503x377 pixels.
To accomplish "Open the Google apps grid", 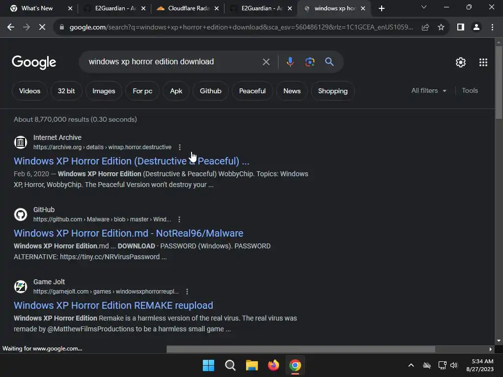I will tap(483, 62).
